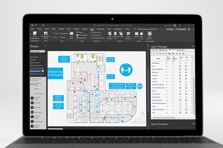Image resolution: width=223 pixels, height=148 pixels.
Task: Open the Switch Windows dropdown
Action: 128,35
